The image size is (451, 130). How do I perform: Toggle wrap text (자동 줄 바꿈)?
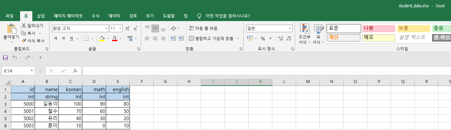tap(203, 29)
